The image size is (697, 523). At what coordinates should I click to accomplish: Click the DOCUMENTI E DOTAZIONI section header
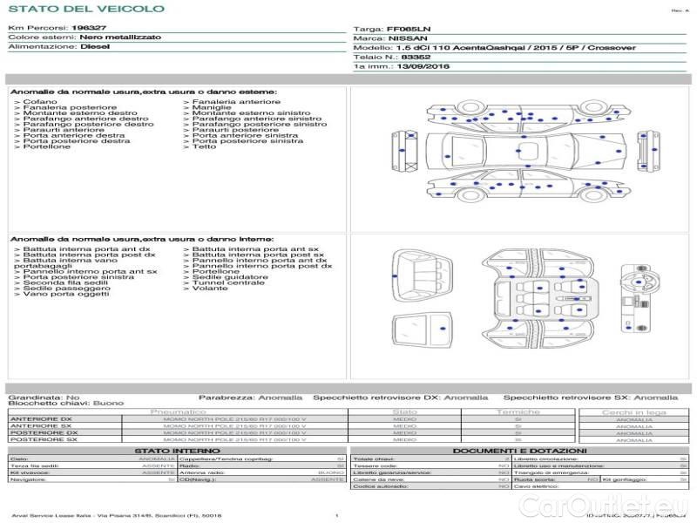coord(518,451)
